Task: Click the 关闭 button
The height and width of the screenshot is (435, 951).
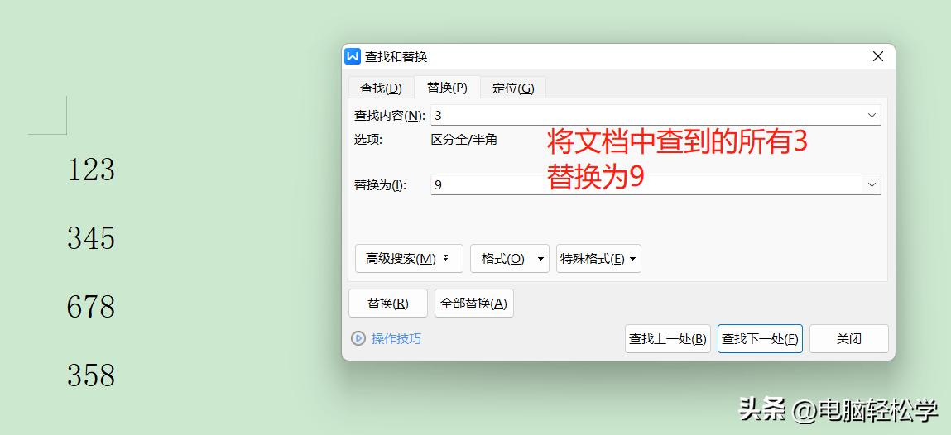Action: [849, 339]
